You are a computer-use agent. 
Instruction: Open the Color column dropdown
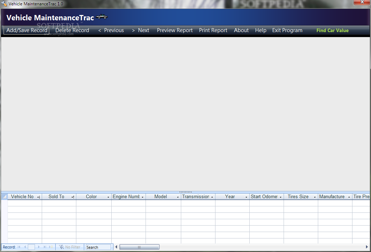coord(108,197)
